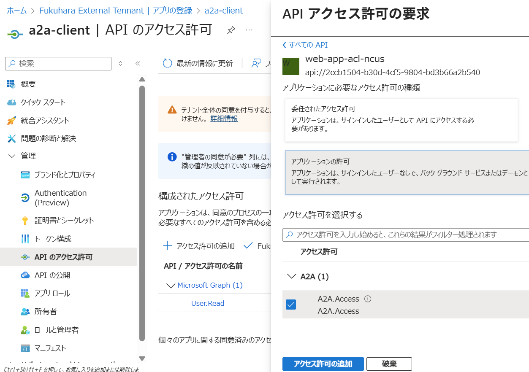
Task: Click the plus icon for アクセス許可の追加
Action: point(168,245)
